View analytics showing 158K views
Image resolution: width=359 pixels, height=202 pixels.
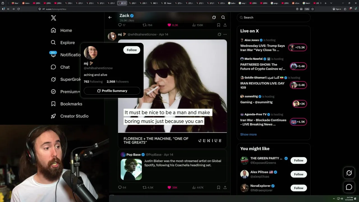pyautogui.click(x=194, y=25)
